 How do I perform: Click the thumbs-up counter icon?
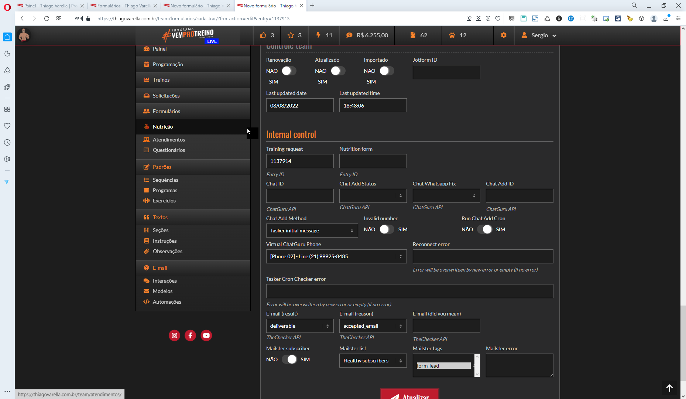[263, 35]
